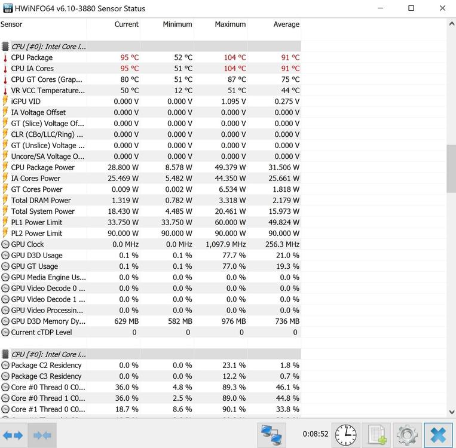Click the HWiNFO64 title bar app icon
This screenshot has width=456, height=448.
click(x=8, y=8)
